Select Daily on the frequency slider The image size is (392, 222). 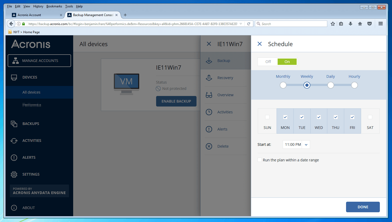(330, 85)
